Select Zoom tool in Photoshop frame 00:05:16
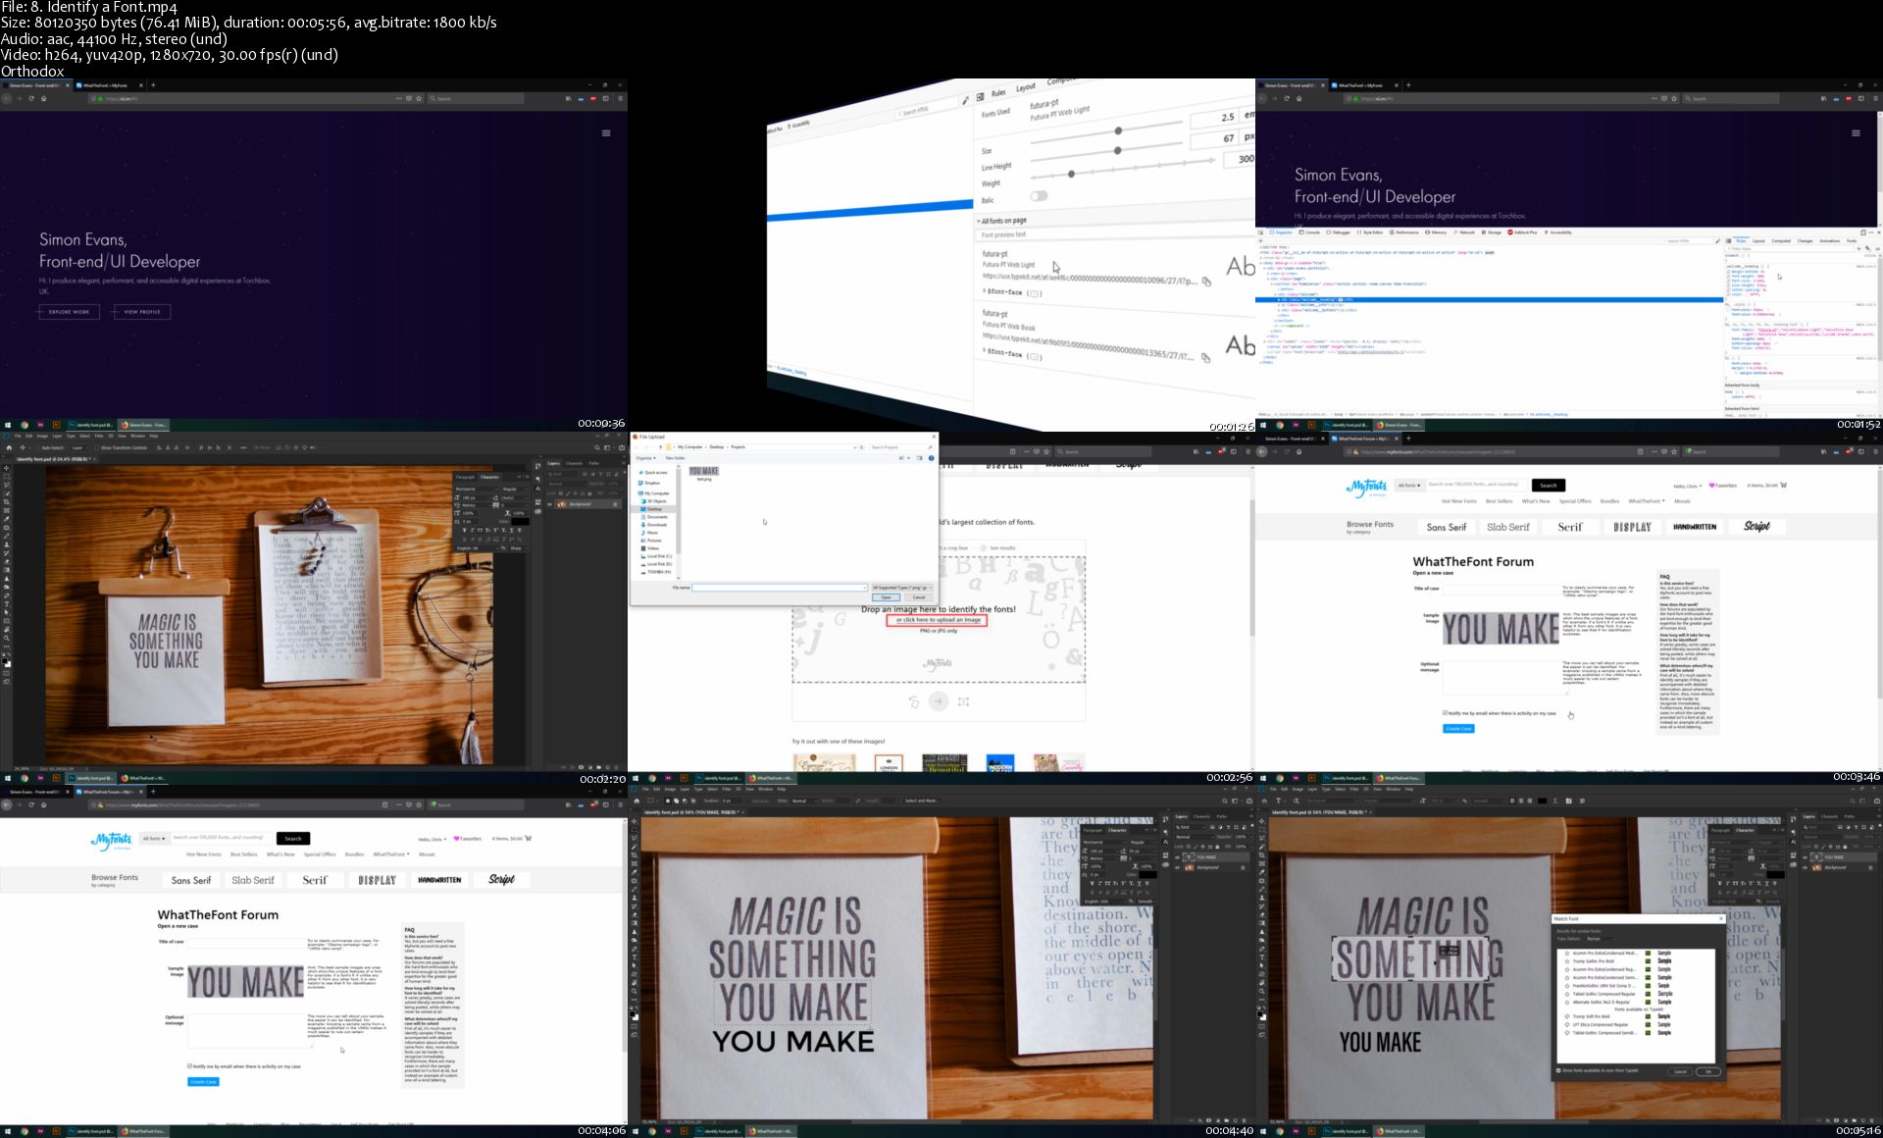This screenshot has height=1138, width=1883. (1261, 991)
